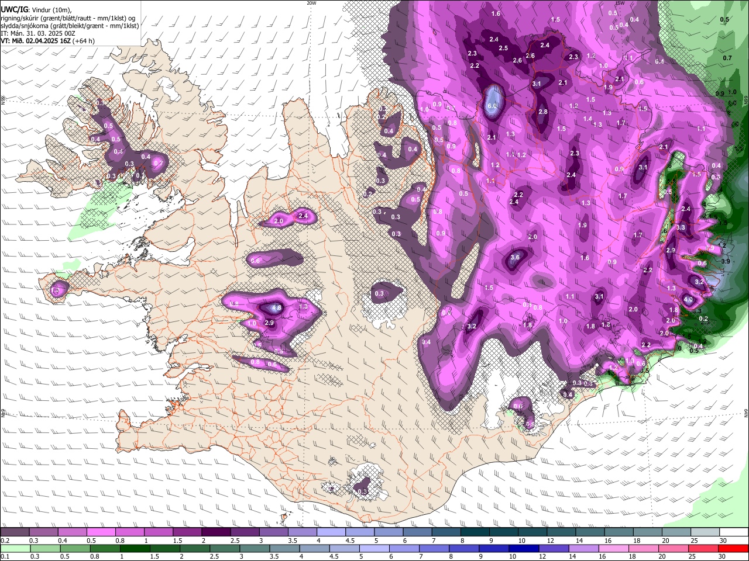This screenshot has width=749, height=561.
Task: Select the palest green 0.1 rain swatch
Action: coord(15,549)
